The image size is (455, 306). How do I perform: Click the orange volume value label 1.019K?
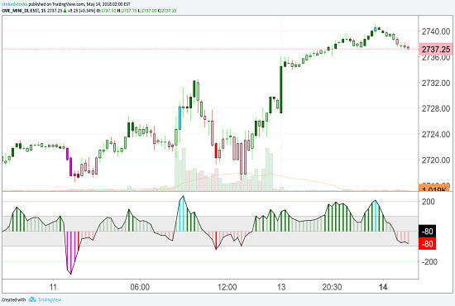[x=433, y=189]
